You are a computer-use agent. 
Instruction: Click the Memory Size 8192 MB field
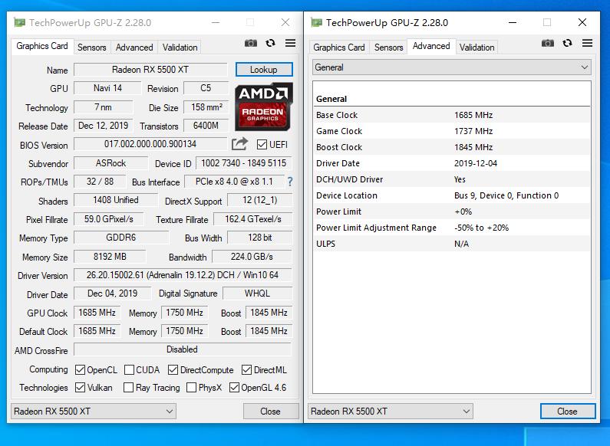(x=110, y=257)
